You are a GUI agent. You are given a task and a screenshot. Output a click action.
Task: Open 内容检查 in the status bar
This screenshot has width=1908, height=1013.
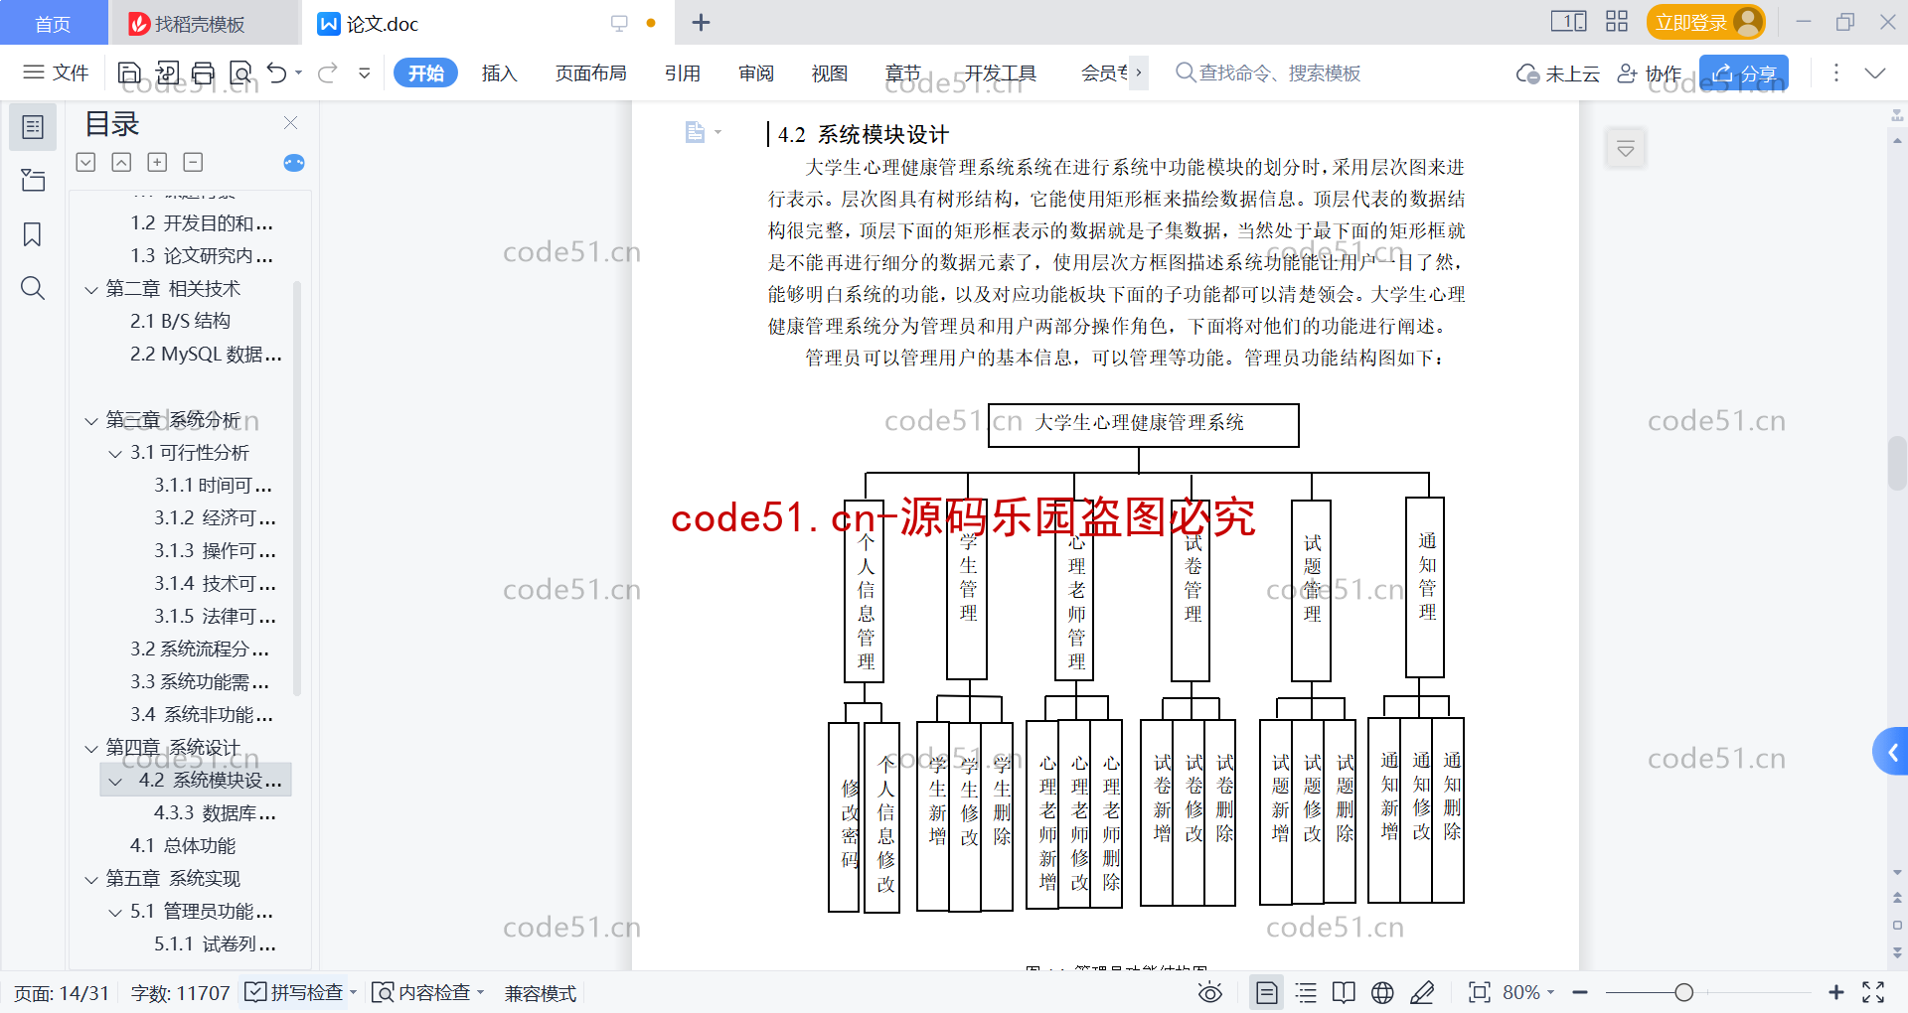coord(427,992)
